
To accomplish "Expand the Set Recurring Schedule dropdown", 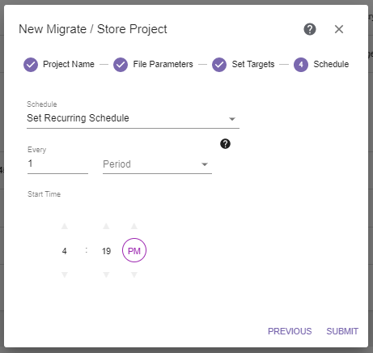I will click(133, 118).
